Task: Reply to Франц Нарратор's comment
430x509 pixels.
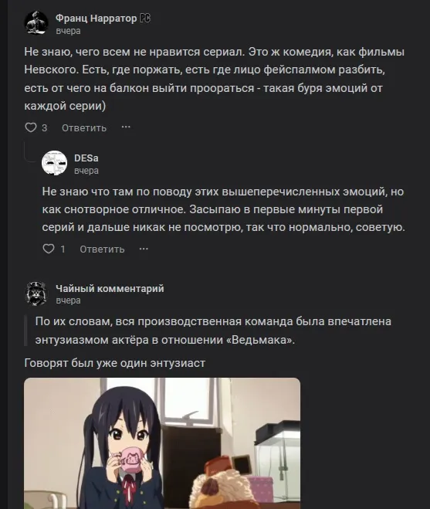Action: (84, 128)
